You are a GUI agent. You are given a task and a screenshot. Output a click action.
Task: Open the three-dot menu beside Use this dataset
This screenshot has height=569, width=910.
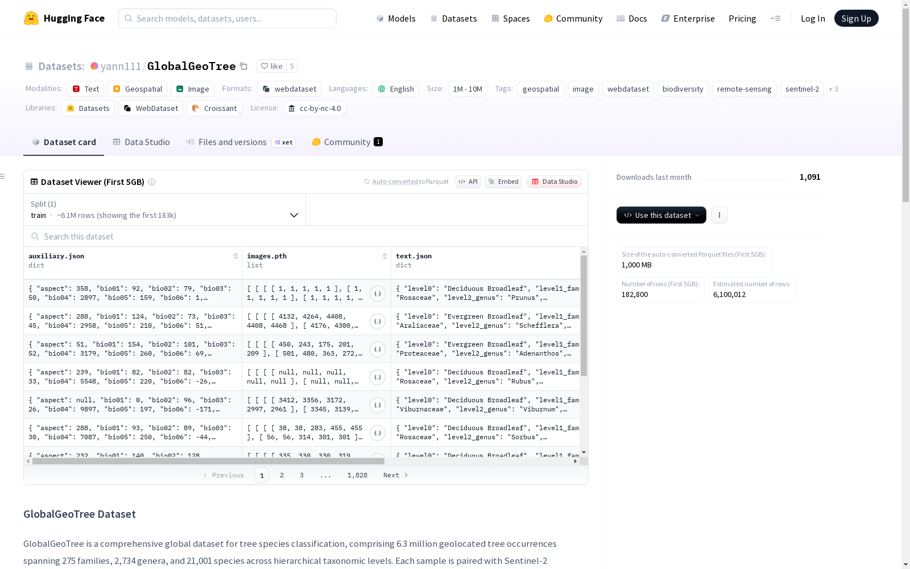coord(719,215)
